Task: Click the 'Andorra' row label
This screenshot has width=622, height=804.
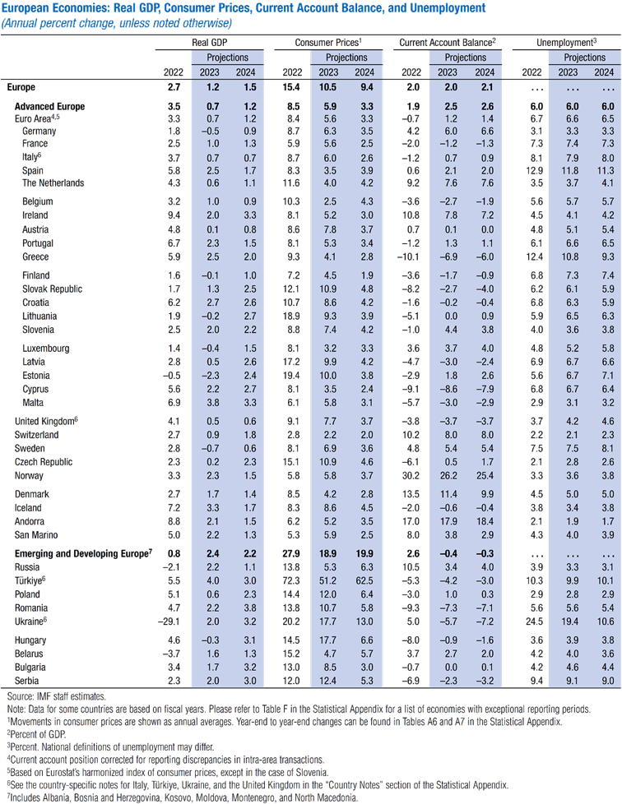Action: [x=30, y=521]
